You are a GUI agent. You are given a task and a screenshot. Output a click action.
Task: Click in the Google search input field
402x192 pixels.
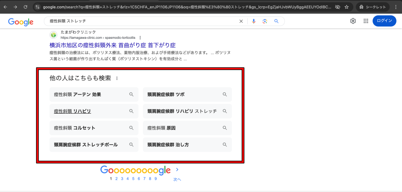(x=141, y=21)
